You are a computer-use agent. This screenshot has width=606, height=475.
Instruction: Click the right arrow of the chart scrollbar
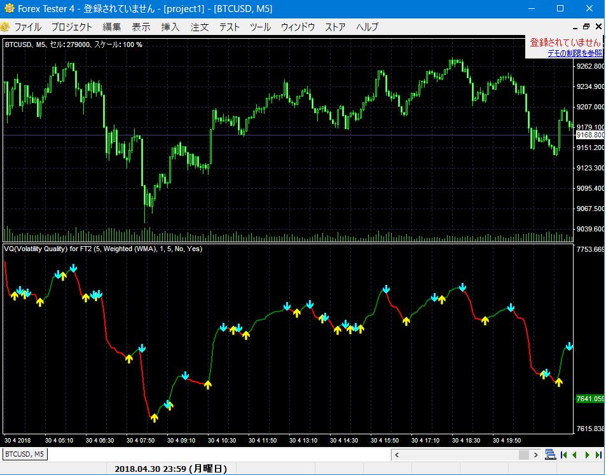(535, 455)
